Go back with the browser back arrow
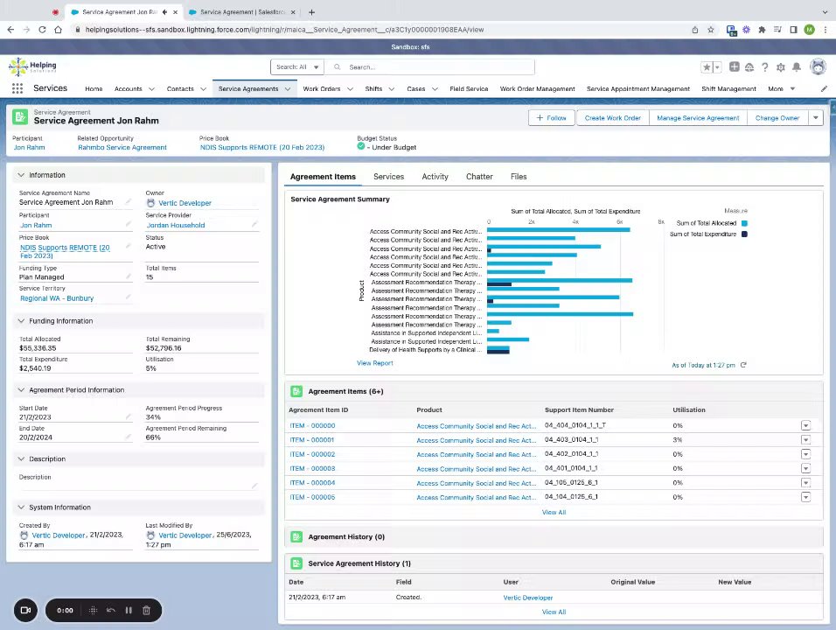This screenshot has width=836, height=630. (10, 30)
